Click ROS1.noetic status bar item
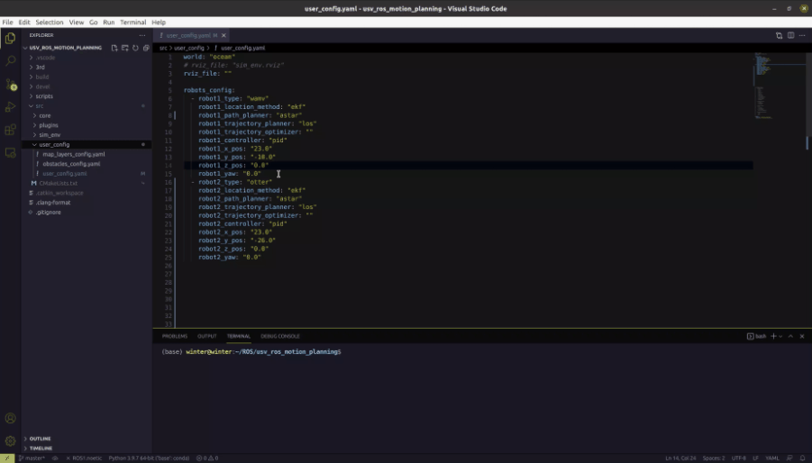The image size is (812, 463). tap(84, 458)
